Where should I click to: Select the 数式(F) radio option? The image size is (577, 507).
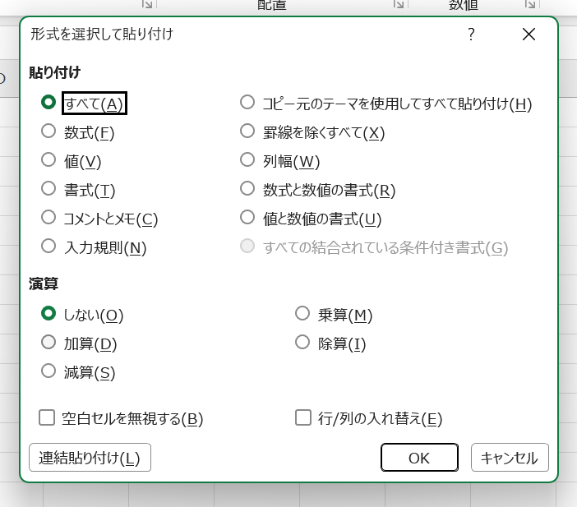(48, 131)
